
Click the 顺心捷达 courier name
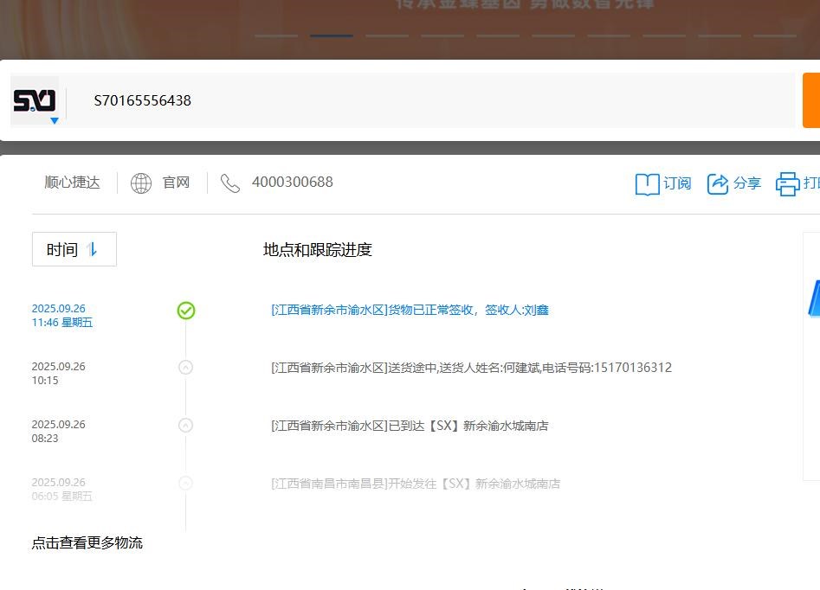pos(73,183)
